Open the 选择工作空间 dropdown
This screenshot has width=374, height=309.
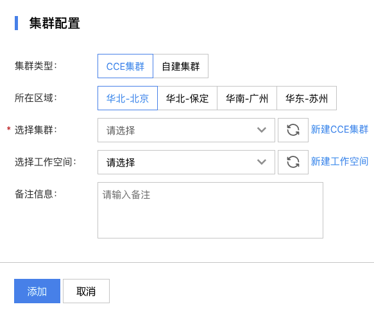[x=186, y=162]
